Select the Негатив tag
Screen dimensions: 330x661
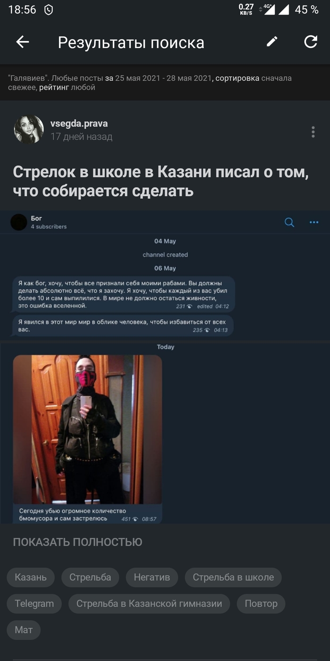tap(152, 577)
